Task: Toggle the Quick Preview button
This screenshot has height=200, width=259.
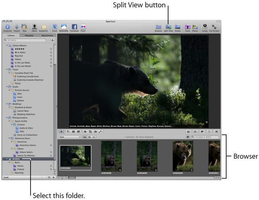Action: click(216, 132)
